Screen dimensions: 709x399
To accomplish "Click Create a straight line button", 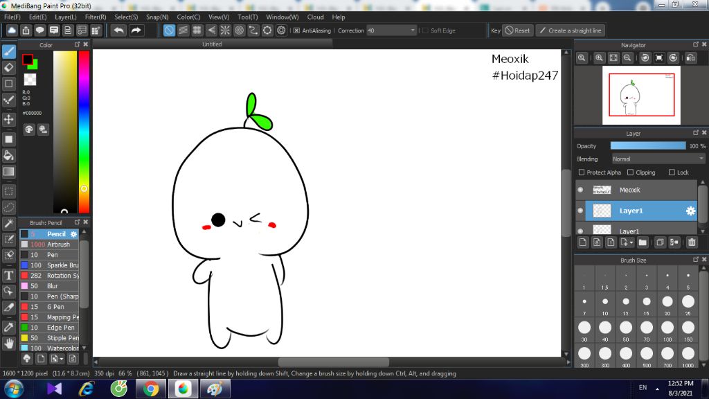I will [571, 30].
